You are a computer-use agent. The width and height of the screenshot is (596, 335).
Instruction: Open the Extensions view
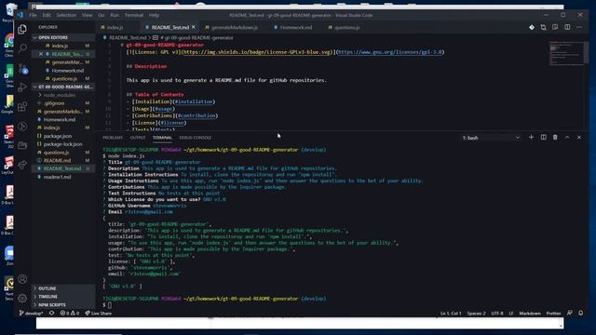pyautogui.click(x=22, y=107)
